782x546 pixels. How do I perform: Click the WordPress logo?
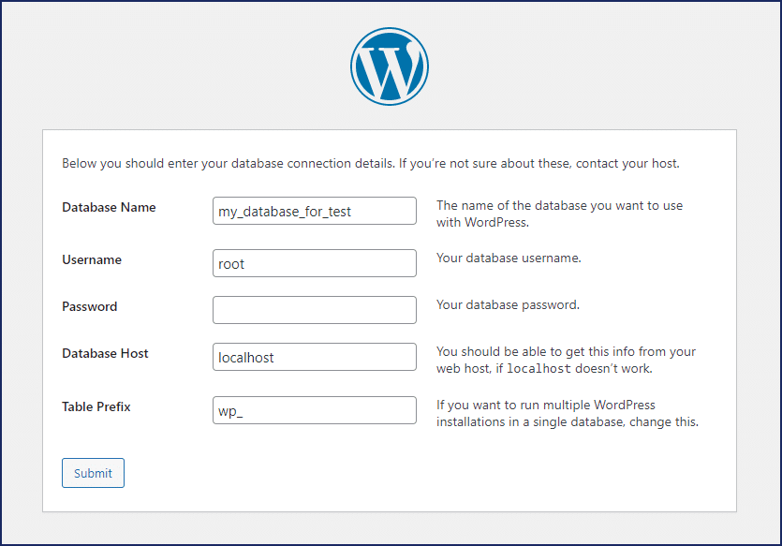coord(389,66)
